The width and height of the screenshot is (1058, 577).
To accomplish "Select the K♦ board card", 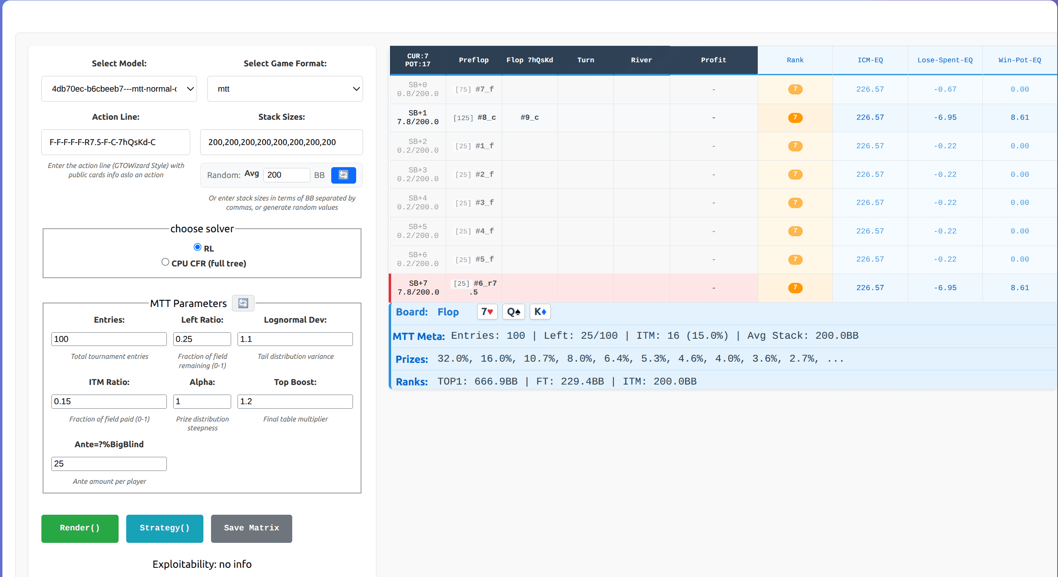I will point(540,311).
